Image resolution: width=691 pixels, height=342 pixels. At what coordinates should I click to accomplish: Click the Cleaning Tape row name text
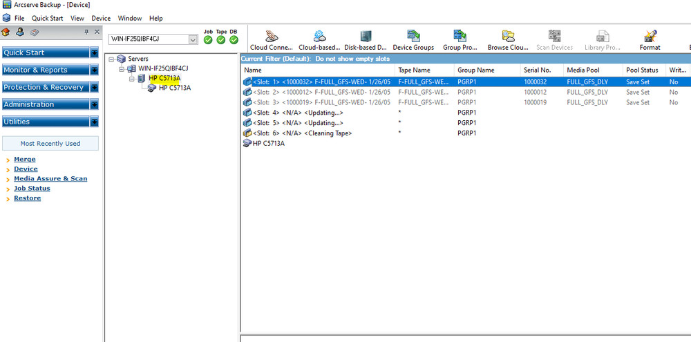303,133
